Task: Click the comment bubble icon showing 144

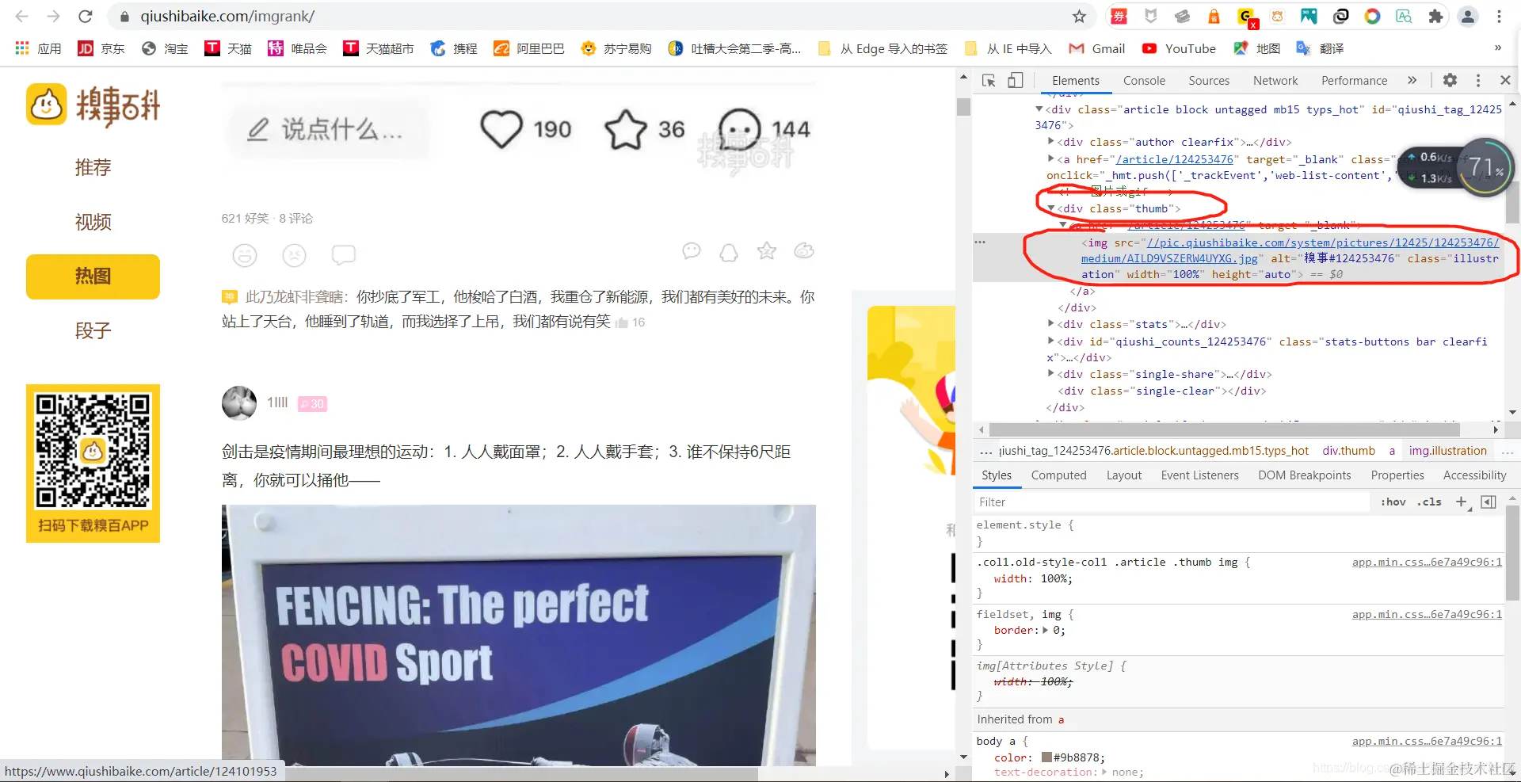Action: pyautogui.click(x=740, y=128)
